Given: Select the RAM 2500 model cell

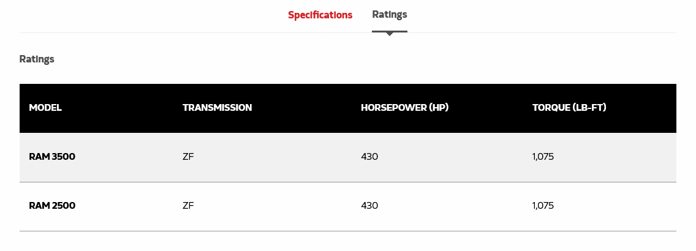Looking at the screenshot, I should [52, 205].
